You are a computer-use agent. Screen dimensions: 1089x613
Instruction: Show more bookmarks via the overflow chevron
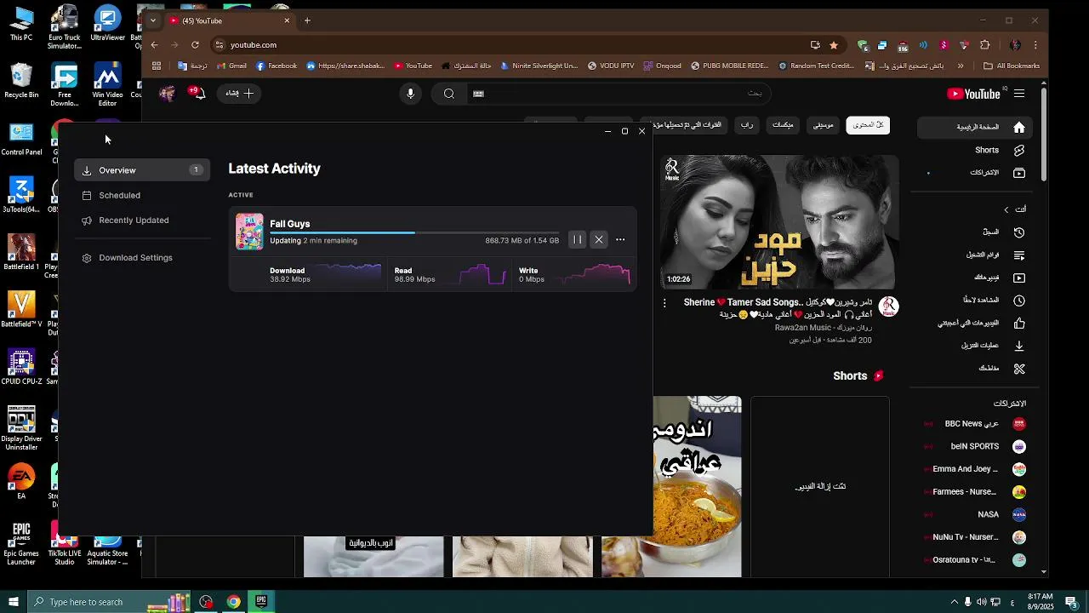961,66
